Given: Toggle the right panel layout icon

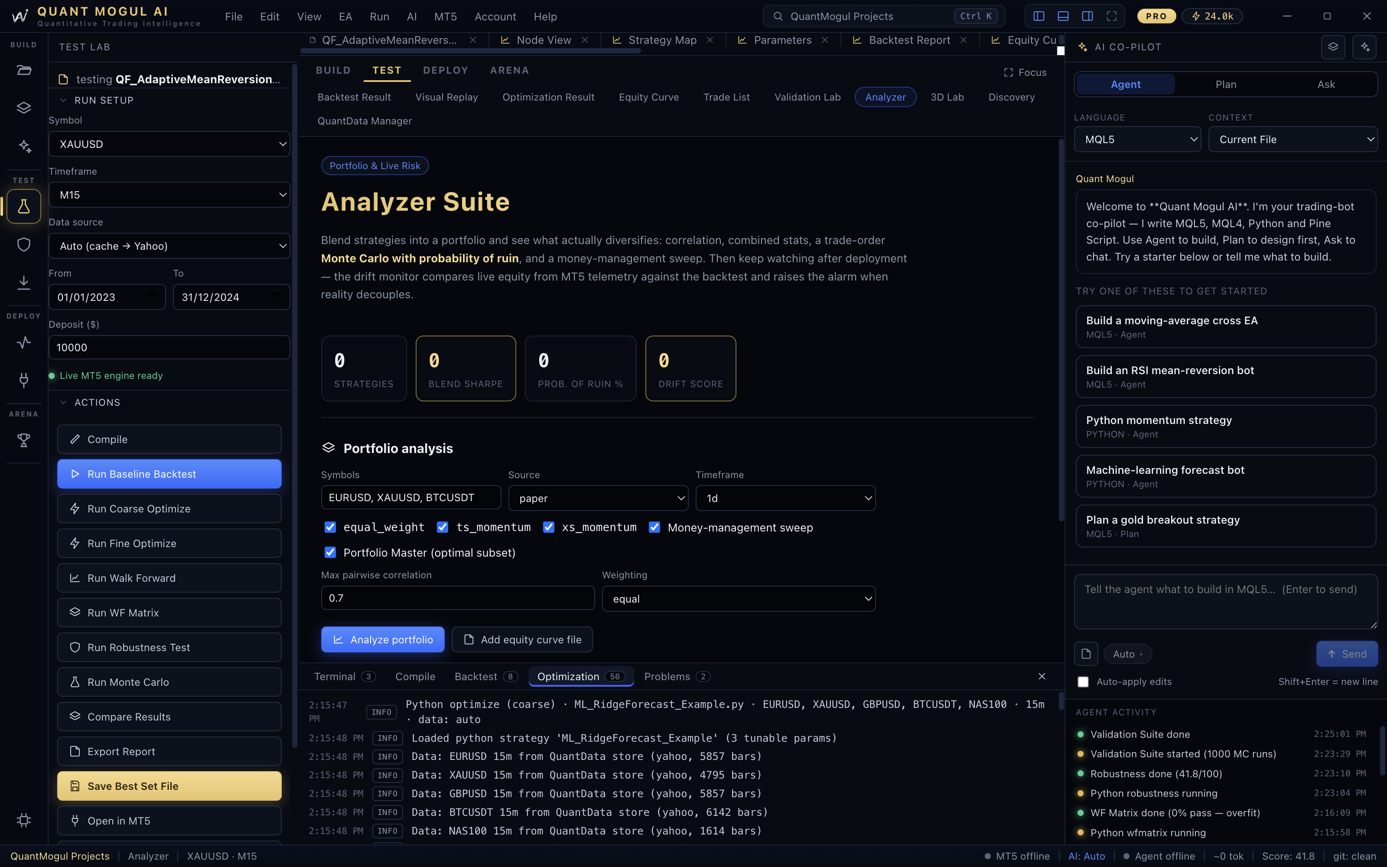Looking at the screenshot, I should click(x=1087, y=16).
